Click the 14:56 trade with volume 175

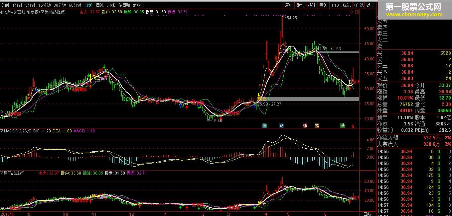point(414,175)
